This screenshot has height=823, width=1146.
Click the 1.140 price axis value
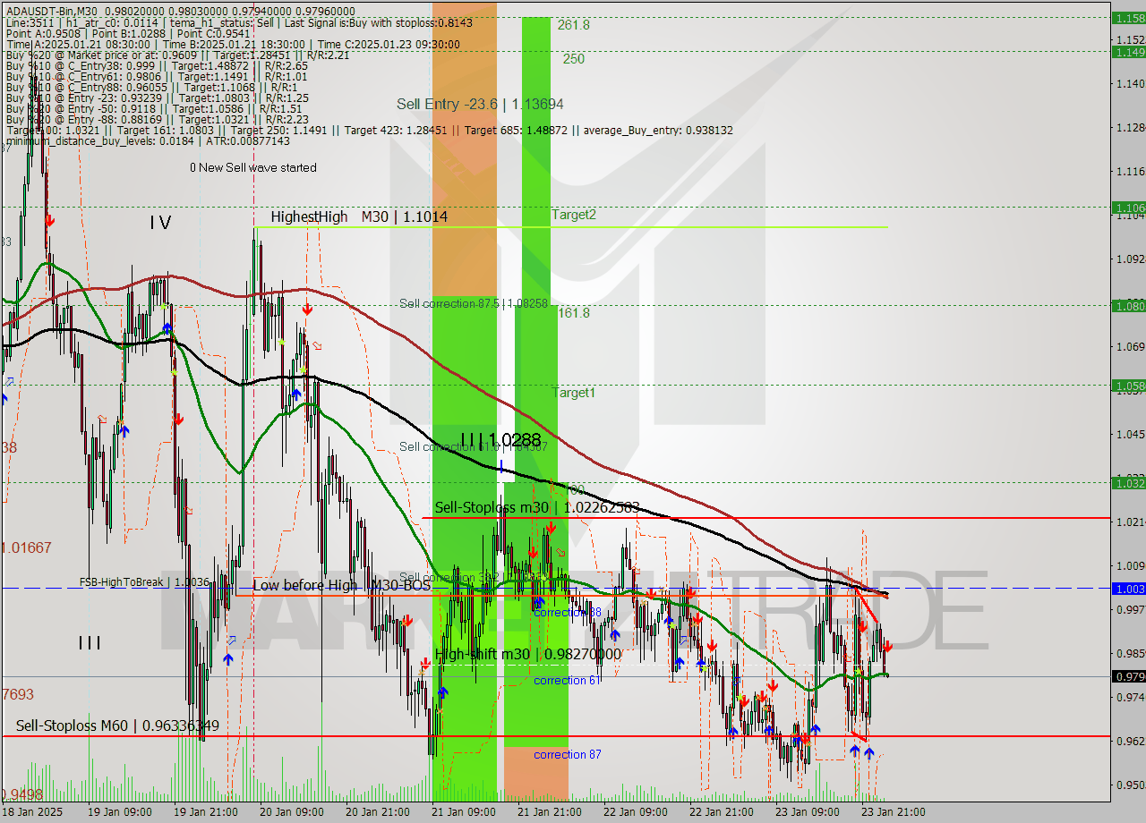(1129, 83)
